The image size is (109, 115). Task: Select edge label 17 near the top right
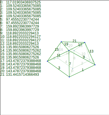(80, 44)
